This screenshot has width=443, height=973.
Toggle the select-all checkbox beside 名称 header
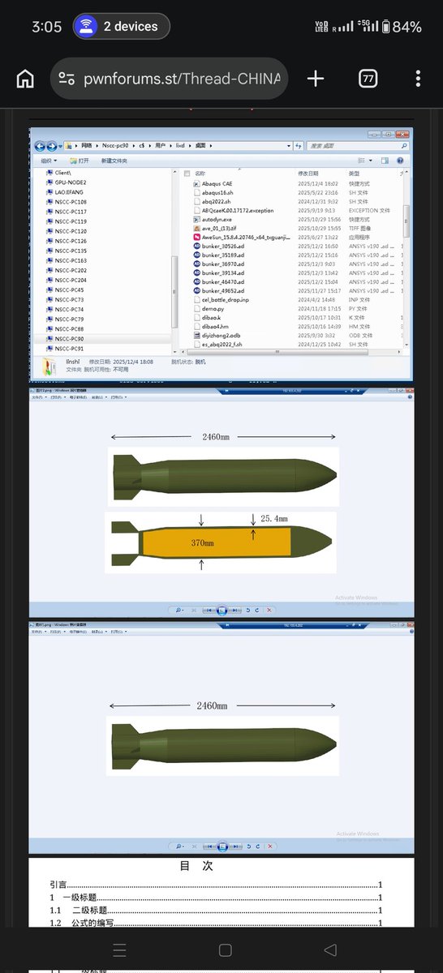pos(187,174)
